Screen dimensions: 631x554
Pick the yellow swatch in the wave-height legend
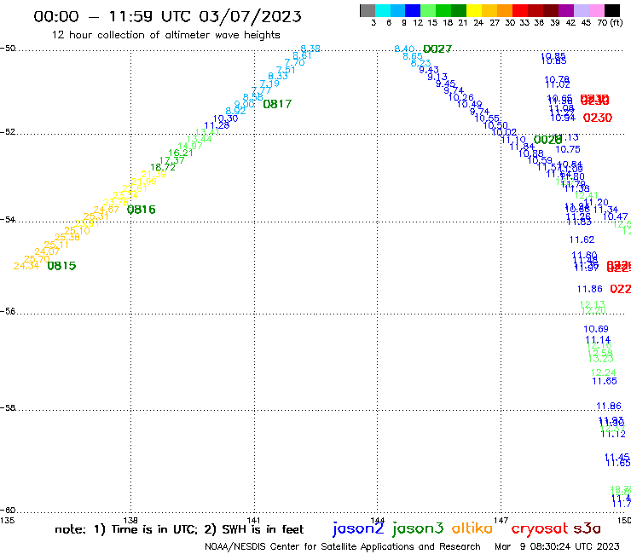coord(474,10)
